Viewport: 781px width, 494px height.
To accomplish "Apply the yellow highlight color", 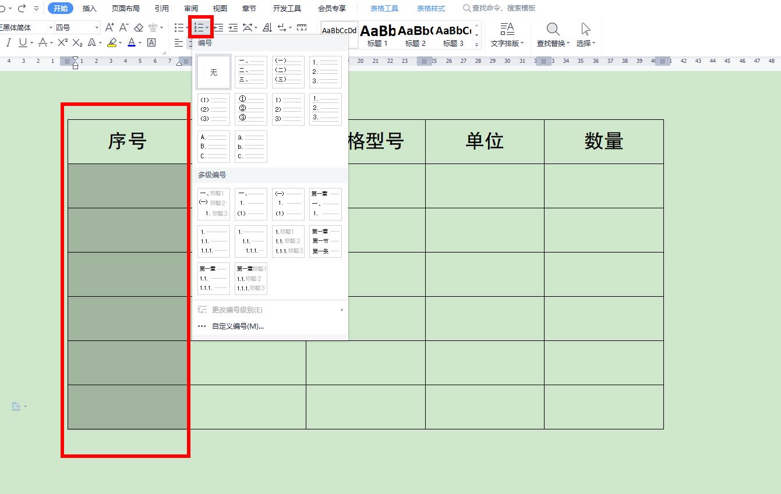I will (112, 42).
